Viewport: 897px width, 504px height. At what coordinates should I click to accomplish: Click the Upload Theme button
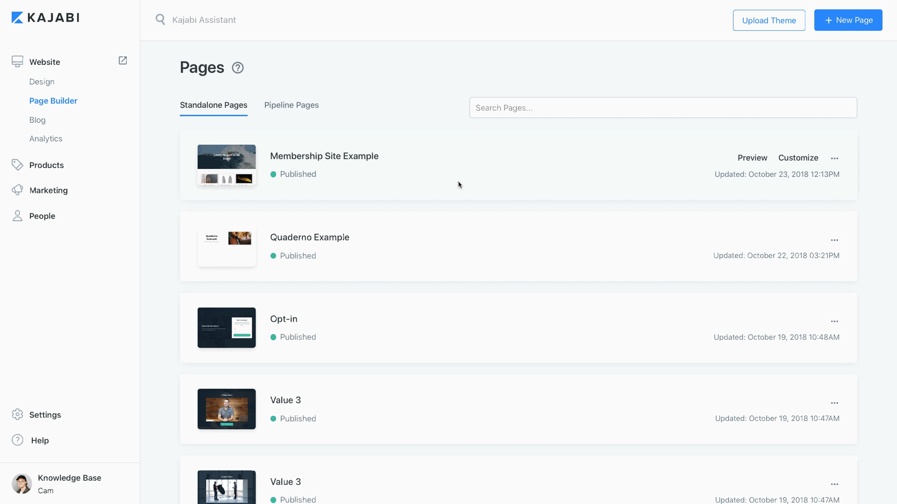(x=769, y=20)
